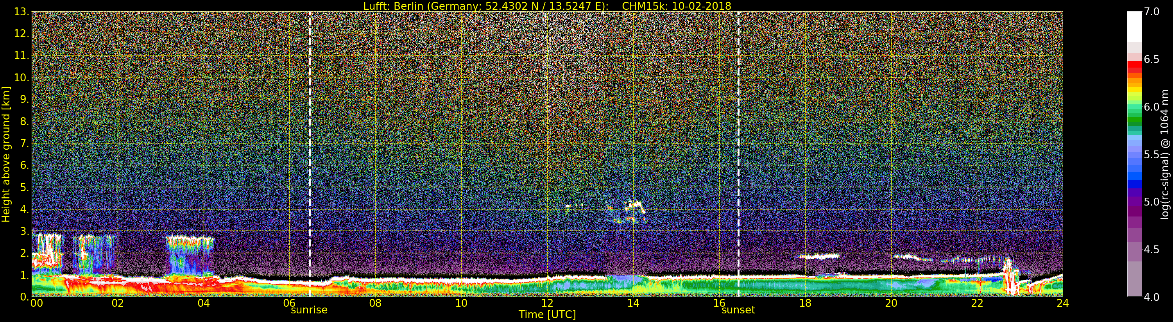1173x322 pixels.
Task: Click colorbar tick label '5.5'
Action: 1152,154
